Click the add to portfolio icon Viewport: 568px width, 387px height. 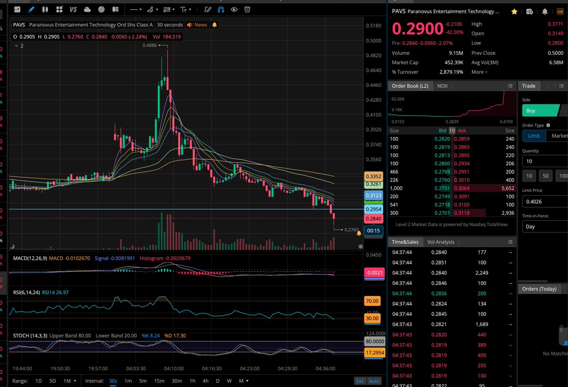click(x=530, y=11)
